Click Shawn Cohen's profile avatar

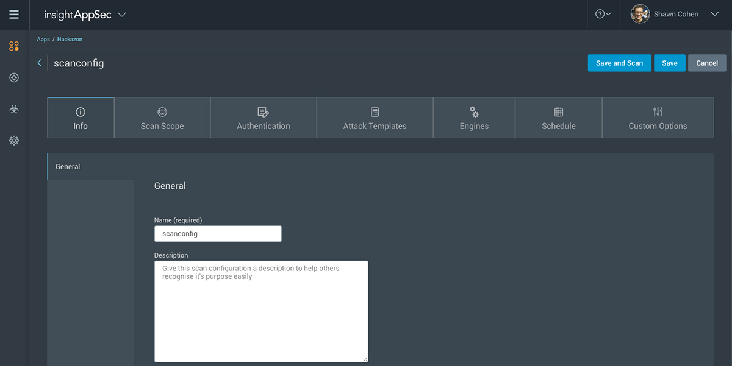[x=640, y=14]
